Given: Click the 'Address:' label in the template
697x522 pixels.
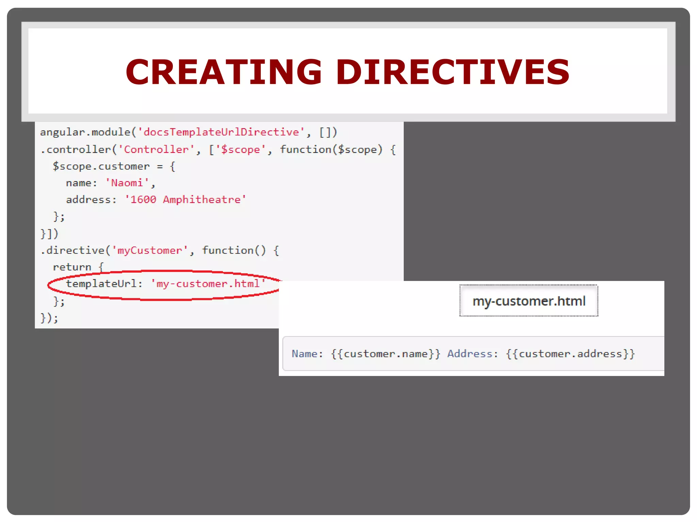Looking at the screenshot, I should 473,354.
